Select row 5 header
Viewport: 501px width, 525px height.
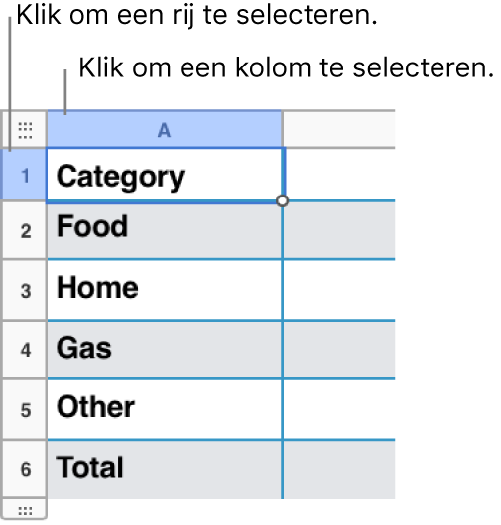25,410
